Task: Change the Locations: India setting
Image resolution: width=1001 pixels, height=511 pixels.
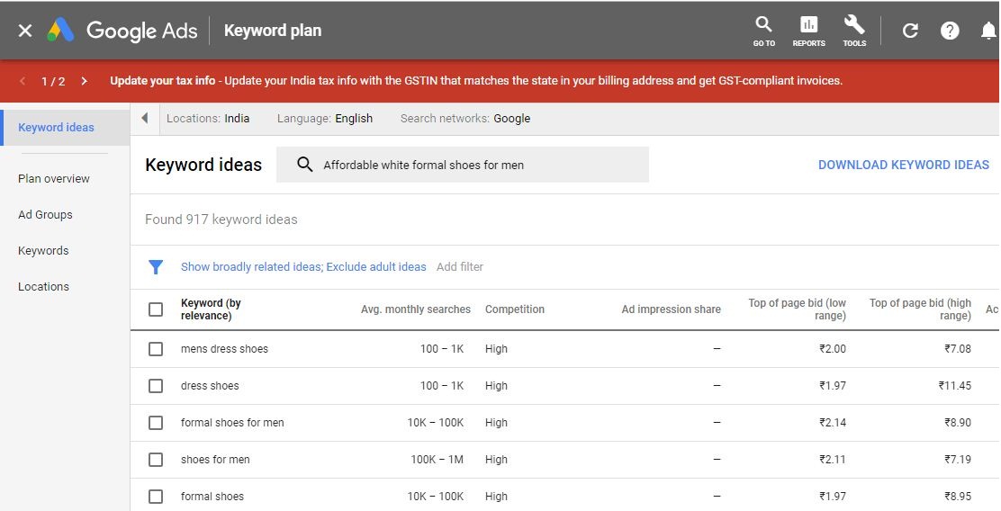Action: tap(208, 119)
